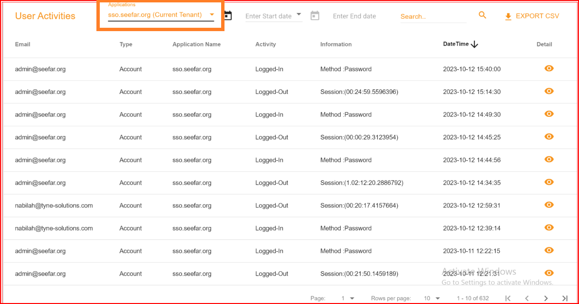The height and width of the screenshot is (304, 579).
Task: Sort by the DateTime column header
Action: tap(456, 44)
